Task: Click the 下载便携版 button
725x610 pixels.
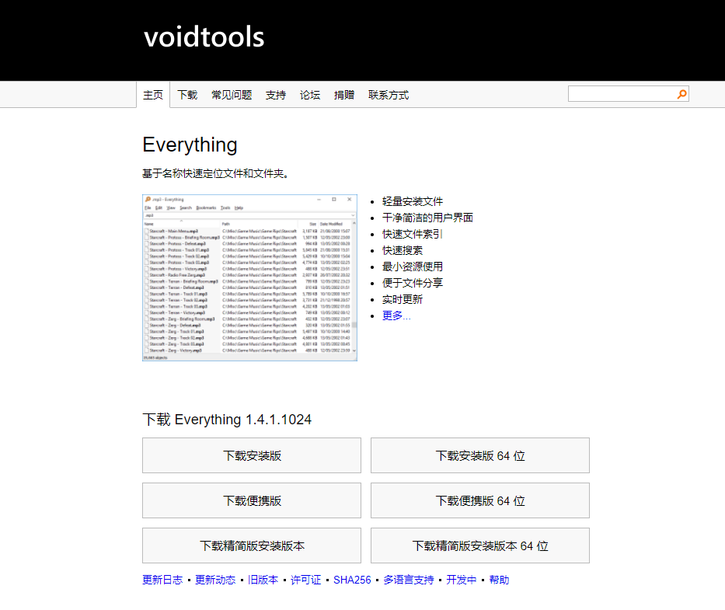Action: coord(252,500)
